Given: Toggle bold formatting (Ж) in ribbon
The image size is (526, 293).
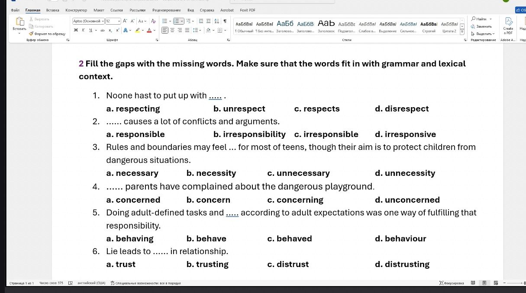Looking at the screenshot, I should tap(76, 30).
